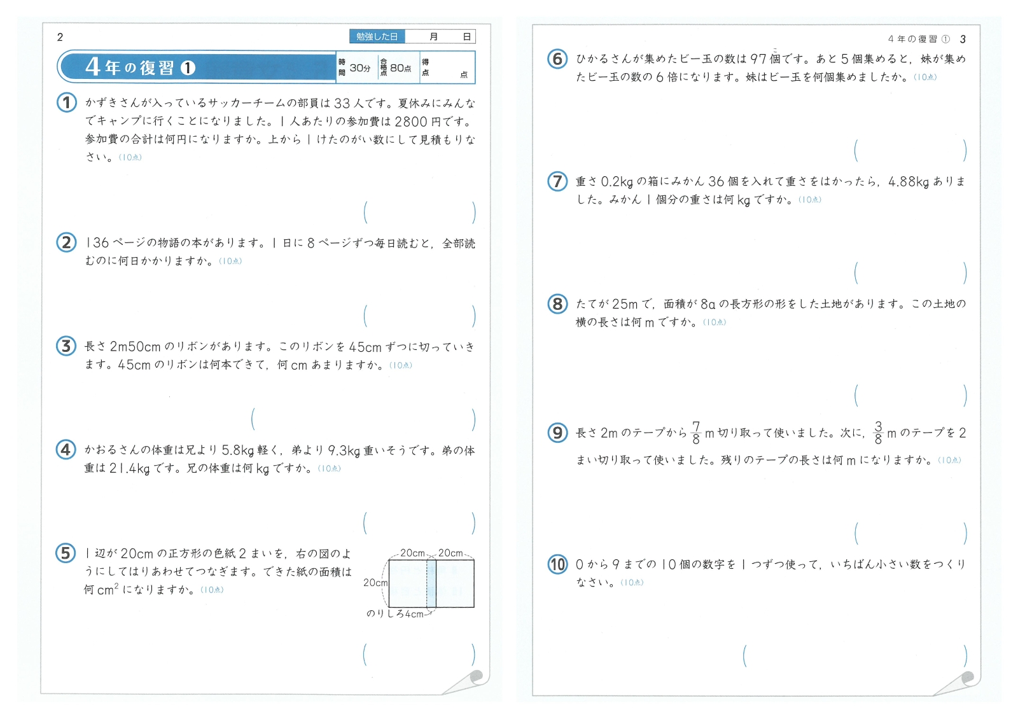Click the wide answer bracket for question 3

(x=363, y=420)
